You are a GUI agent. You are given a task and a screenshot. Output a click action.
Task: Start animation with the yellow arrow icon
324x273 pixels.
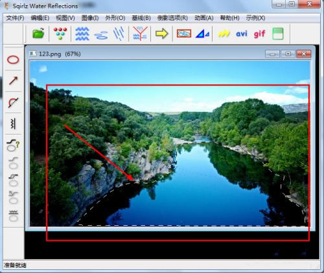[x=162, y=34]
